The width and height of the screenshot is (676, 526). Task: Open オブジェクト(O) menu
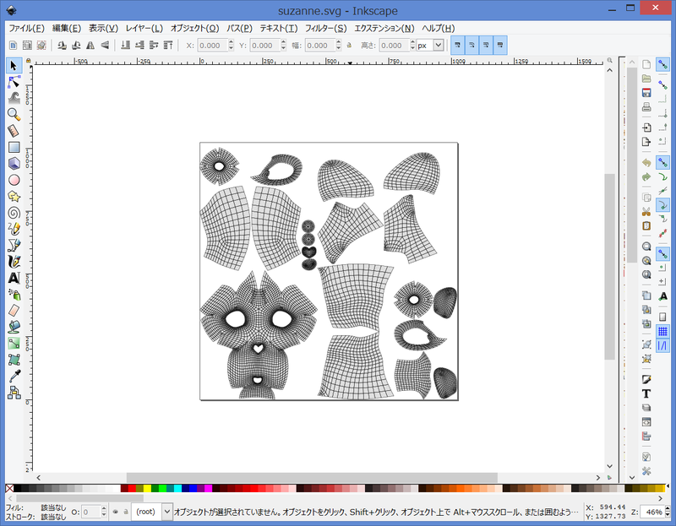(x=194, y=28)
